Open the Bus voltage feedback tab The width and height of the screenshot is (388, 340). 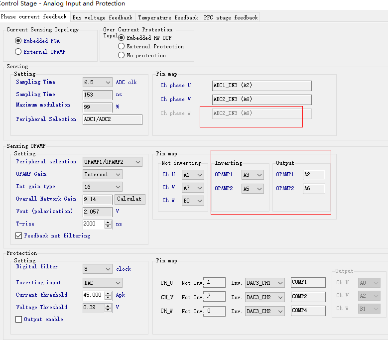(103, 17)
